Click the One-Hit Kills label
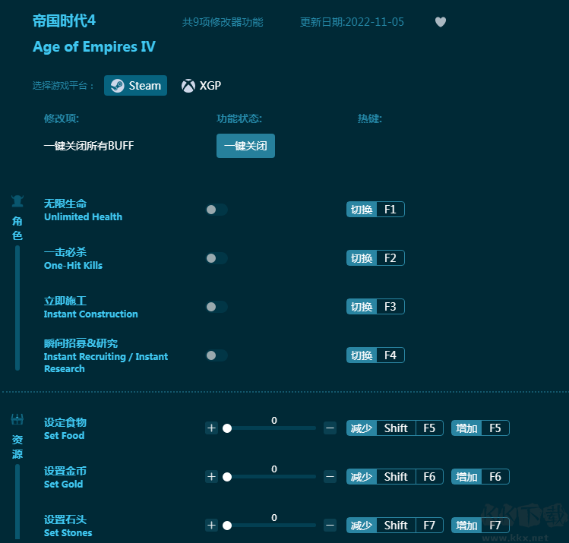This screenshot has width=569, height=543. coord(73,266)
